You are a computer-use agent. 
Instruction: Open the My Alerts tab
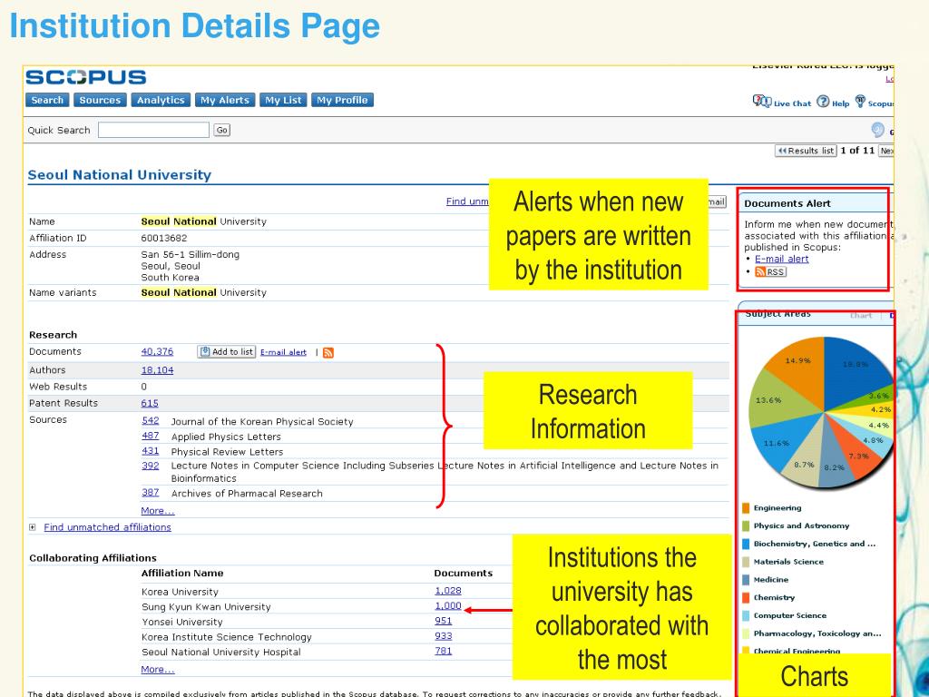[x=225, y=100]
